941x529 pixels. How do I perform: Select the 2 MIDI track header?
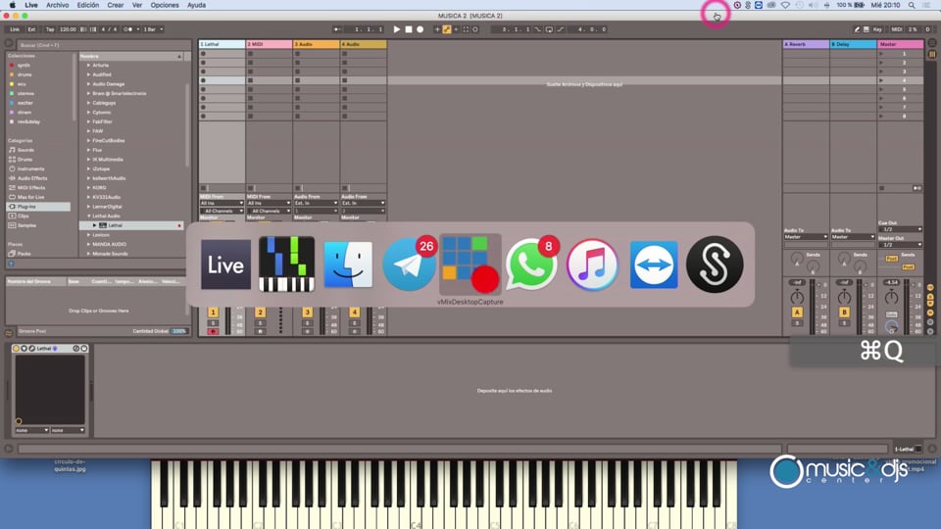269,44
